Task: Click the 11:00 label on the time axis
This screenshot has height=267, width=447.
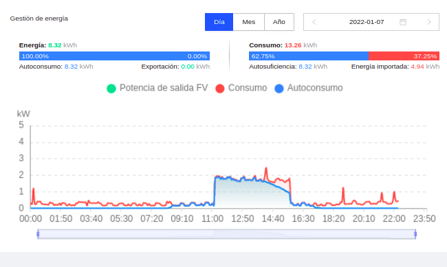Action: (x=212, y=218)
